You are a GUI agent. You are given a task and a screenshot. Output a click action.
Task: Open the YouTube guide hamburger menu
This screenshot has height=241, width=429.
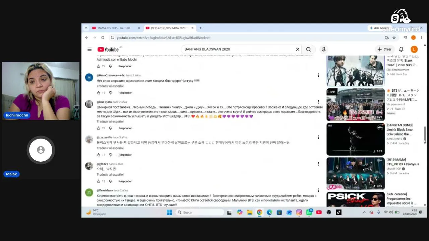click(89, 49)
